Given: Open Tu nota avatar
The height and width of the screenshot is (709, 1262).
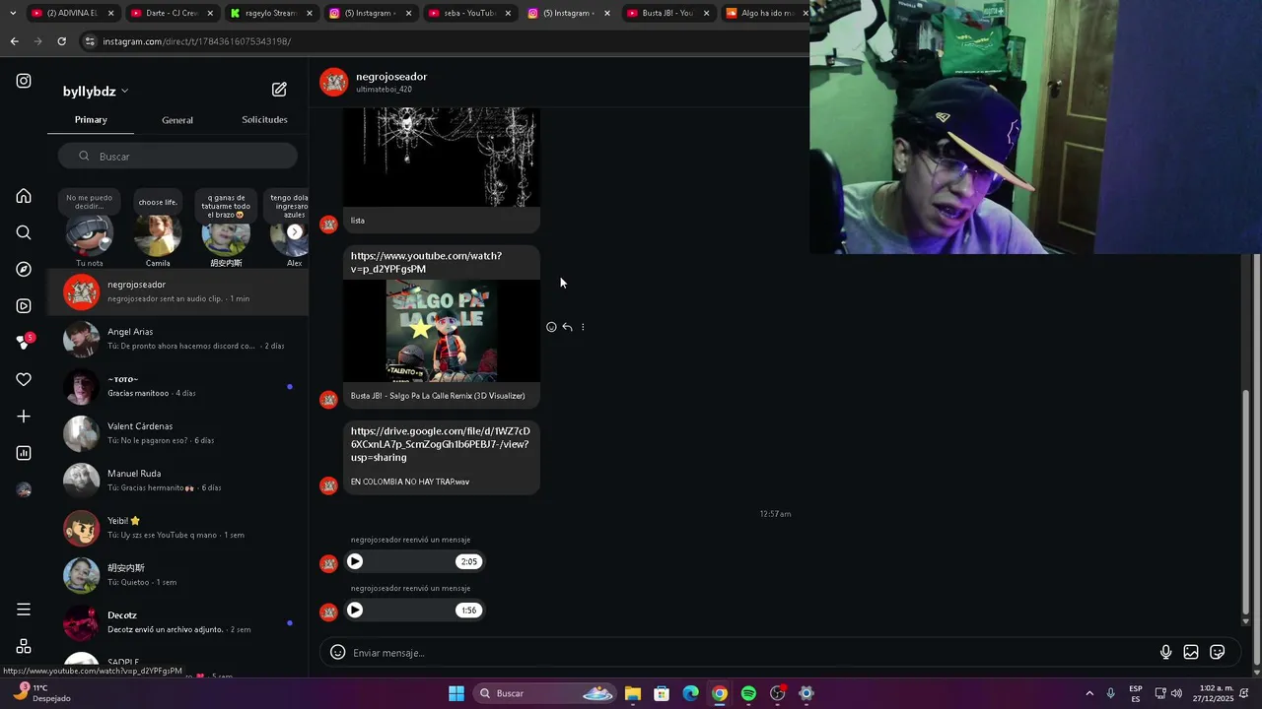Looking at the screenshot, I should (x=89, y=235).
